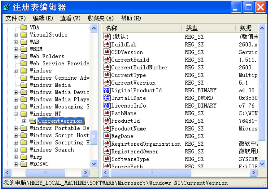Click the tree pane's scroll down arrow
The height and width of the screenshot is (189, 268).
tap(94, 164)
